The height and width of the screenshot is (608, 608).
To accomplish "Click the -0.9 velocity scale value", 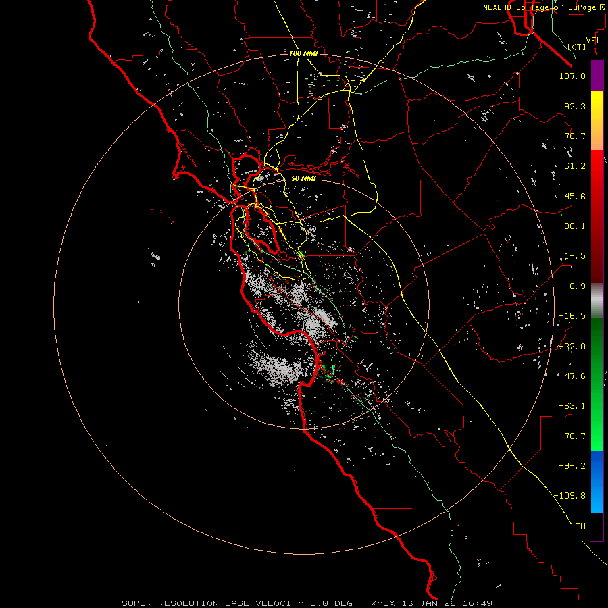I will point(575,286).
